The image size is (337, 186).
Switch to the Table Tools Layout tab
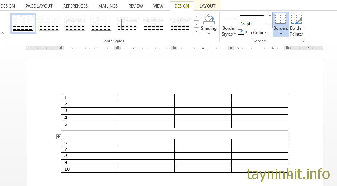[207, 6]
